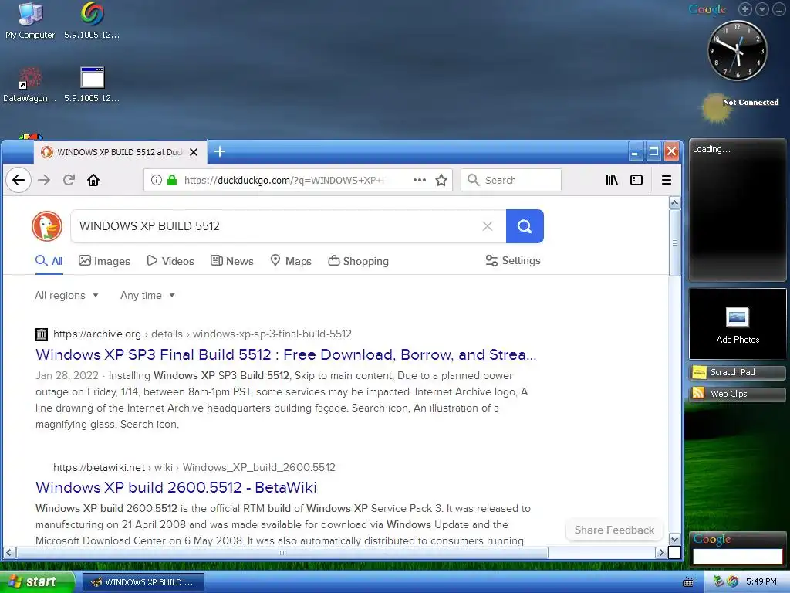Image resolution: width=790 pixels, height=593 pixels.
Task: Open the page actions three-dot menu
Action: click(x=419, y=180)
